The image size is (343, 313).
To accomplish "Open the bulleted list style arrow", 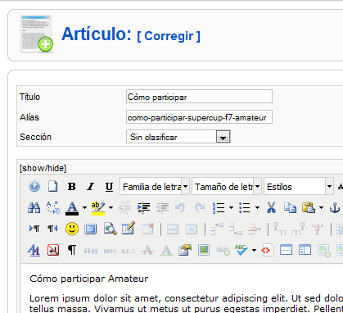I will click(x=257, y=208).
